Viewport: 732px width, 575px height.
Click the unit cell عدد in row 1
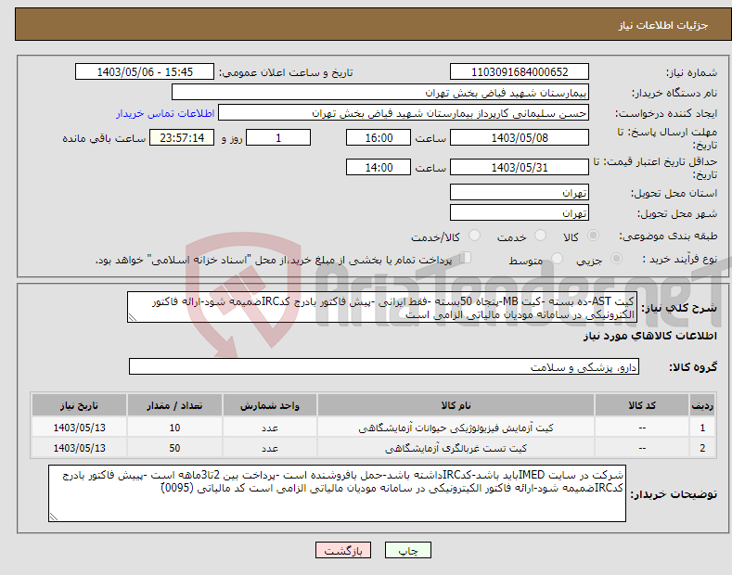coord(270,428)
